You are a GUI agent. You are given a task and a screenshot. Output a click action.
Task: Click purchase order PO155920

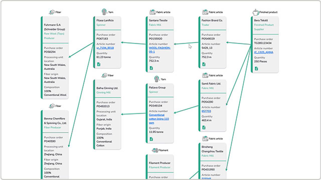155,39
